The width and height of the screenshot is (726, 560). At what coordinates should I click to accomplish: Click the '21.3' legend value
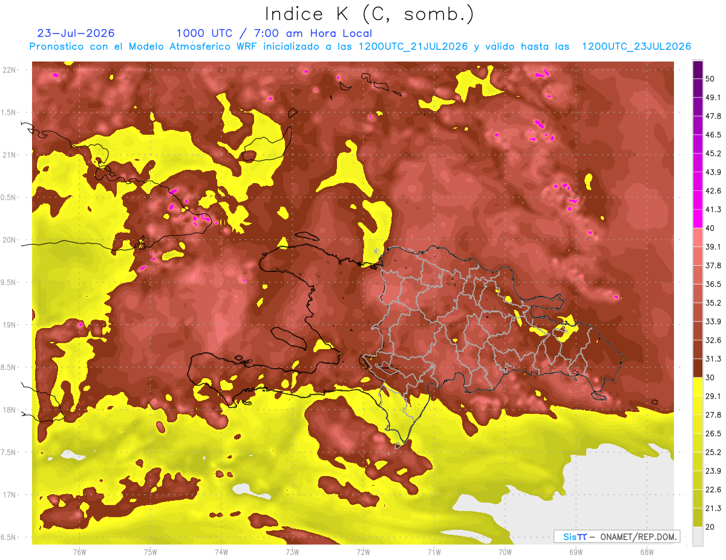pos(713,509)
